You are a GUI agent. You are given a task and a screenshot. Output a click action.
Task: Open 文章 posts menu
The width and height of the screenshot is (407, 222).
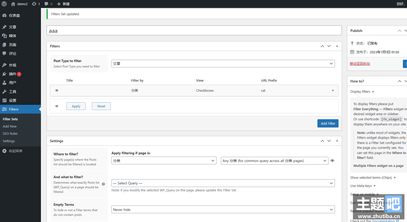[x=20, y=27]
